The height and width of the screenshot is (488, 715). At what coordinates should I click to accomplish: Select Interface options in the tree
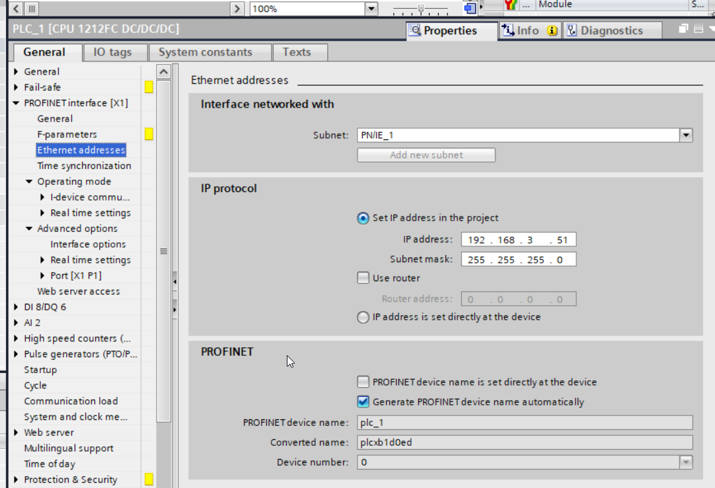[88, 244]
